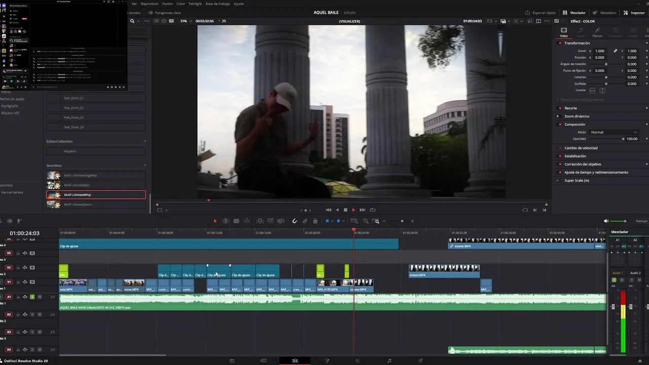Add a flag with the blue flag icon
Image resolution: width=649 pixels, height=365 pixels.
pyautogui.click(x=327, y=221)
